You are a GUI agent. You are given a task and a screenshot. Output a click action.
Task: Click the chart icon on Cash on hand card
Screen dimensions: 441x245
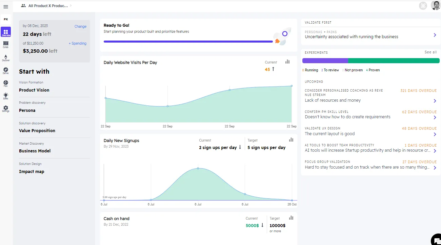pyautogui.click(x=291, y=218)
